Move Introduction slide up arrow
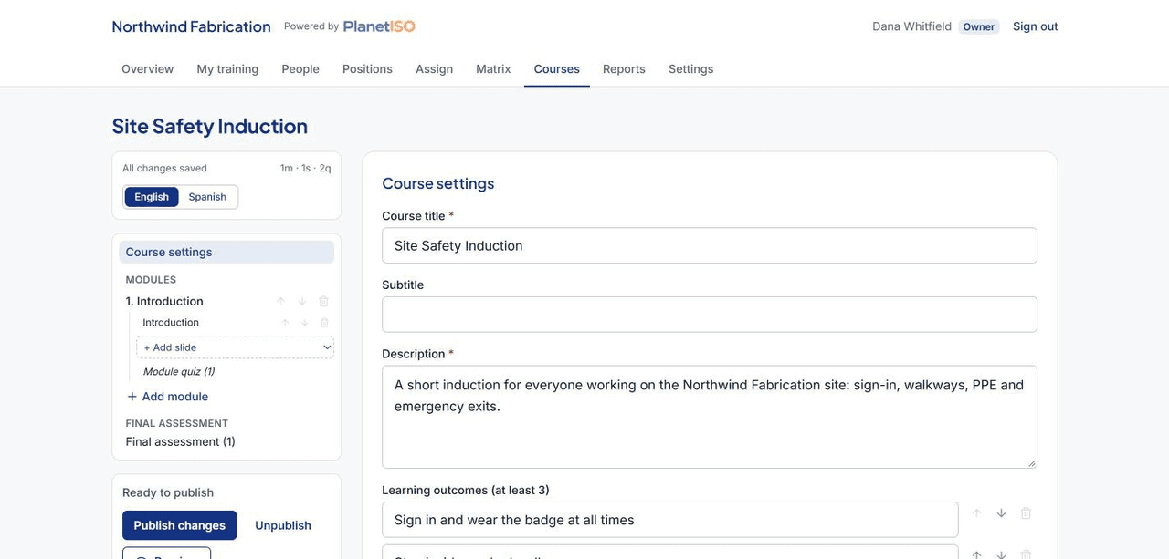 pos(285,323)
